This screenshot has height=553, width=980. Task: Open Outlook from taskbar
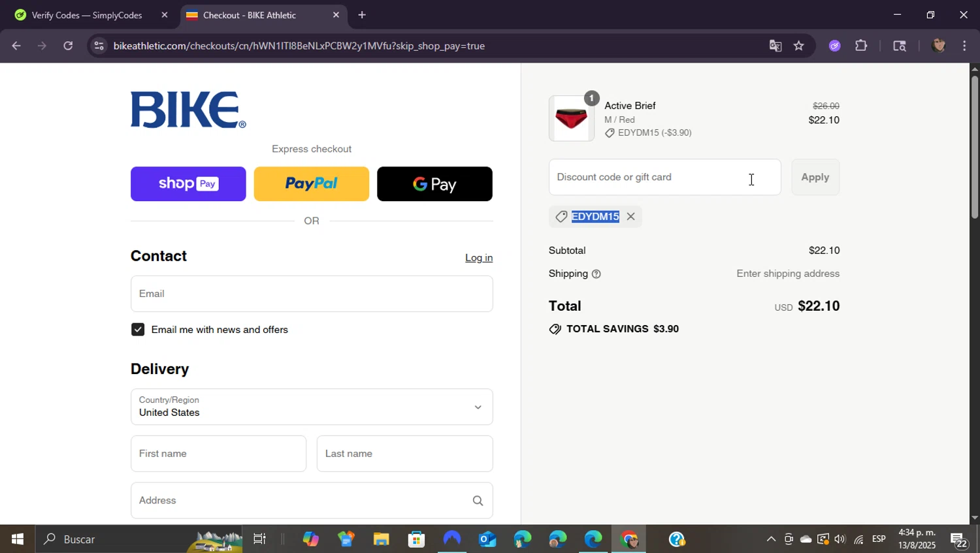487,539
